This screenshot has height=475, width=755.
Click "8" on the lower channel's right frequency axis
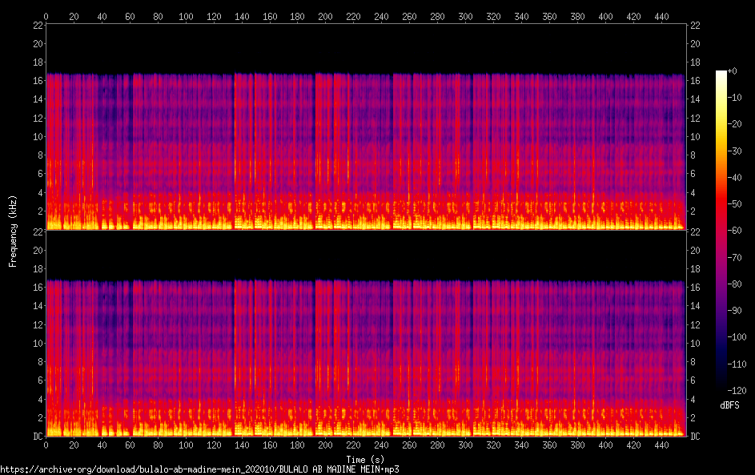click(693, 362)
